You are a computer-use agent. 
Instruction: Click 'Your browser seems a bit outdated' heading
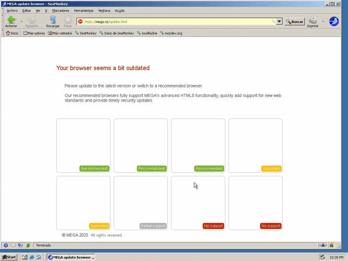[x=103, y=68]
